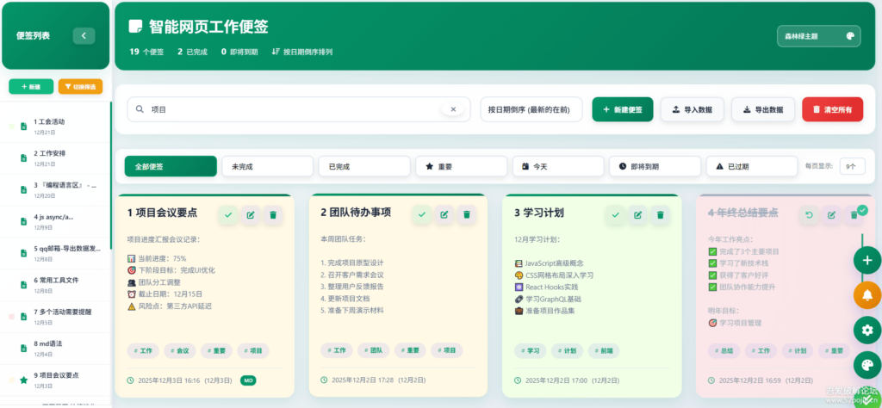Image resolution: width=882 pixels, height=408 pixels.
Task: Mark 团队待办事项 card as complete
Action: [421, 214]
